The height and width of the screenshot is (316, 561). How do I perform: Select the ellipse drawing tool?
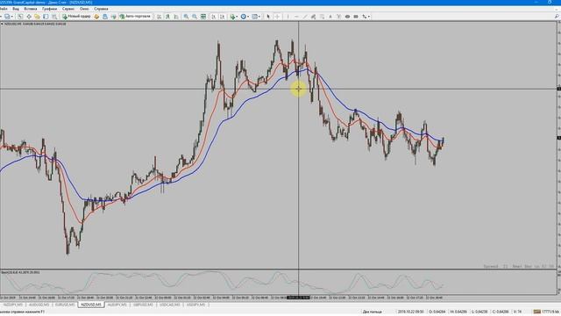347,17
